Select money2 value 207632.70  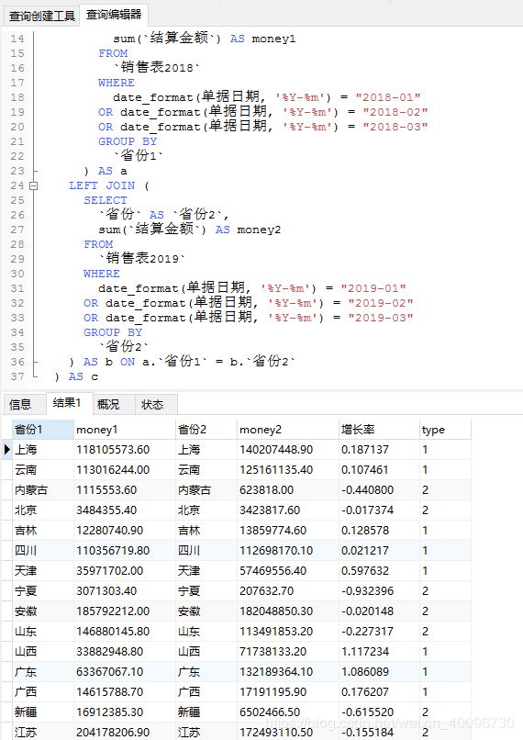click(288, 591)
